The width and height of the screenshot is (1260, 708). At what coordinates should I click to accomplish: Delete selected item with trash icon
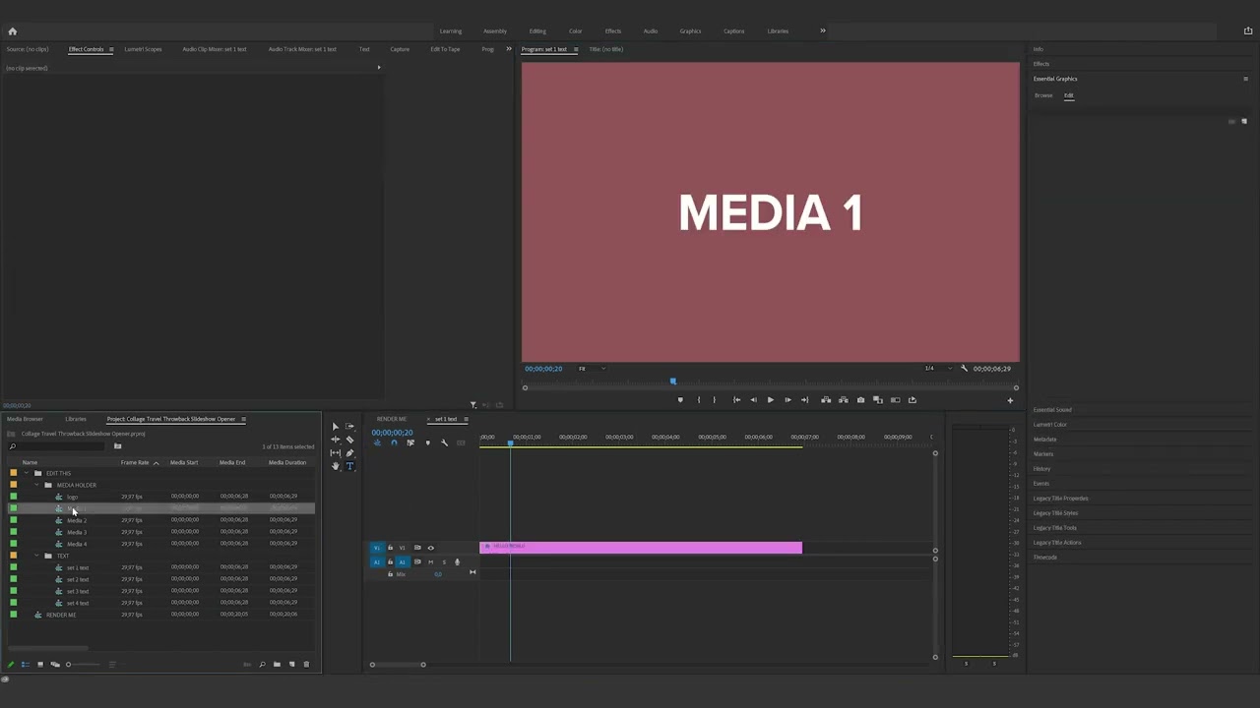click(x=306, y=665)
